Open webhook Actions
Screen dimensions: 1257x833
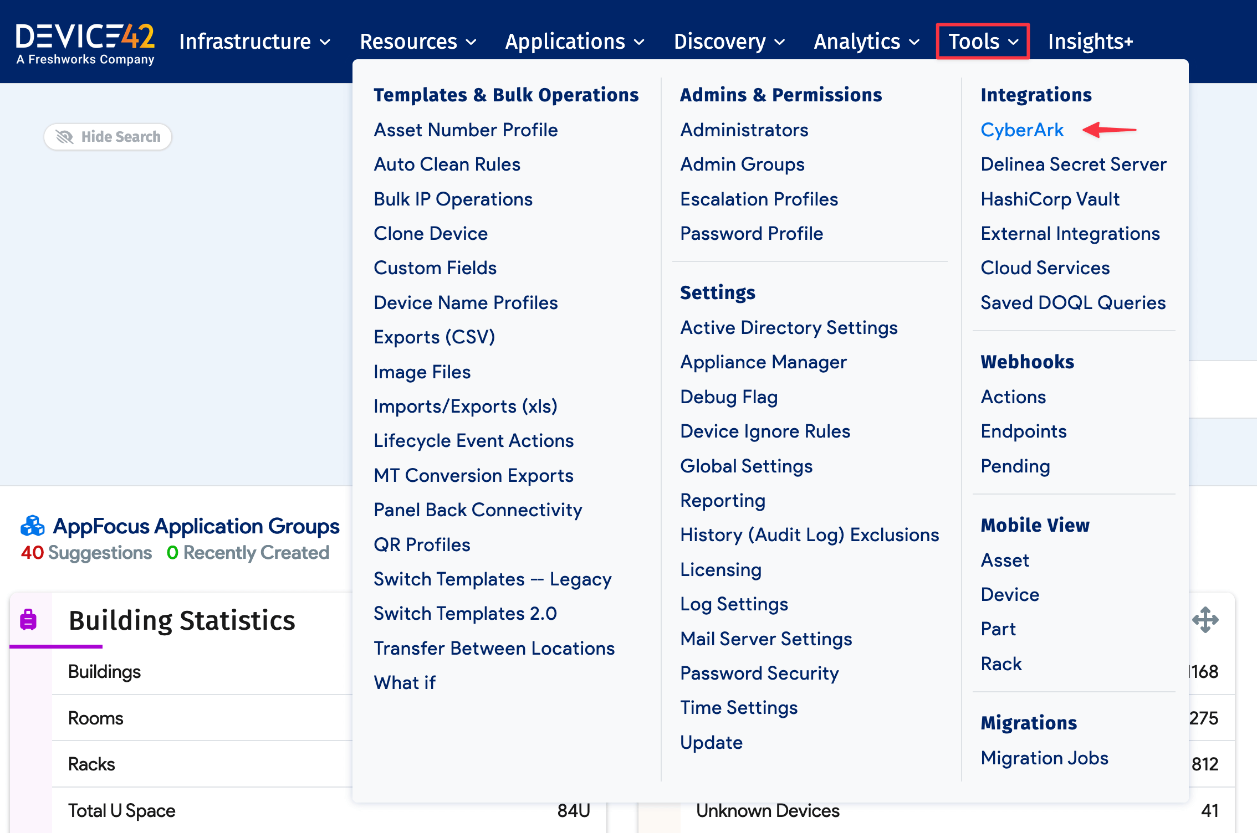[x=1013, y=397]
